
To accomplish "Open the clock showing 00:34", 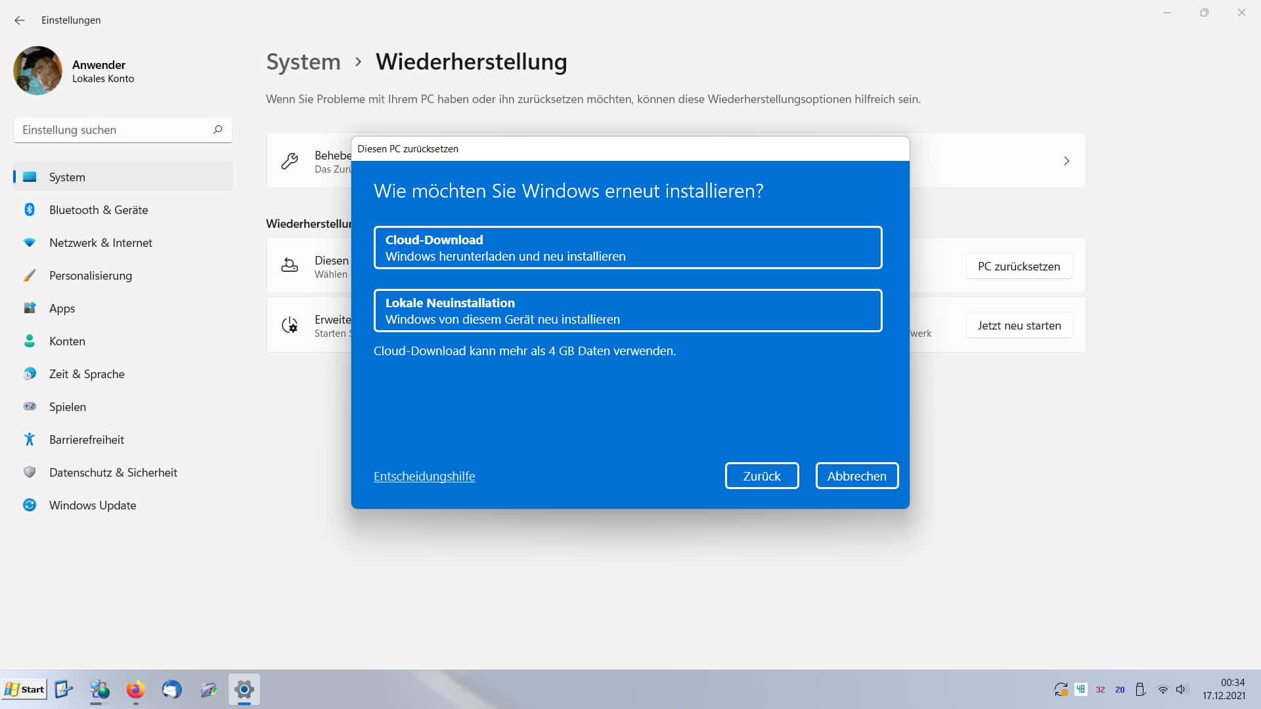I will (1224, 689).
